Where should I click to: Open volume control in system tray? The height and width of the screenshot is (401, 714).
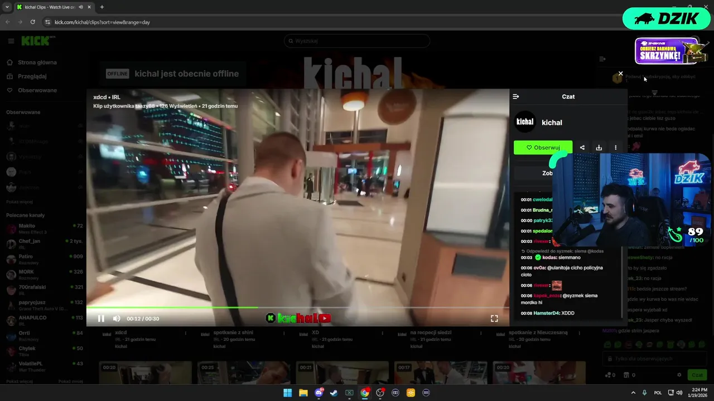[x=679, y=393]
